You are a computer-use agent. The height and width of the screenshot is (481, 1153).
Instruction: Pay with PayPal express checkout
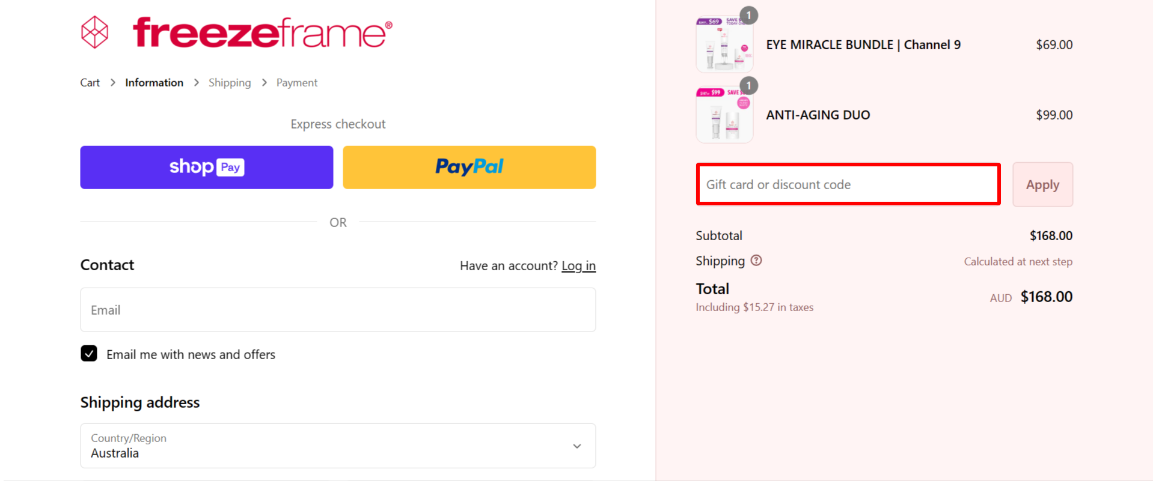pos(469,167)
